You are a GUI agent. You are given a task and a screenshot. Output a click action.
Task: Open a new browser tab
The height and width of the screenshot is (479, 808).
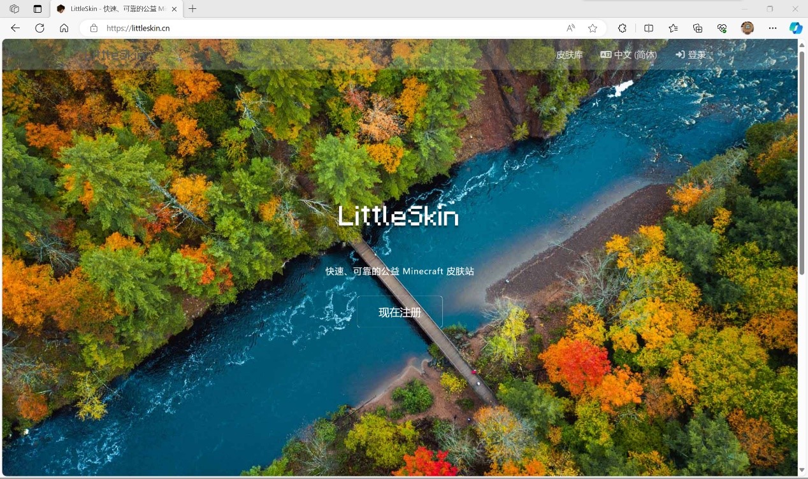192,10
